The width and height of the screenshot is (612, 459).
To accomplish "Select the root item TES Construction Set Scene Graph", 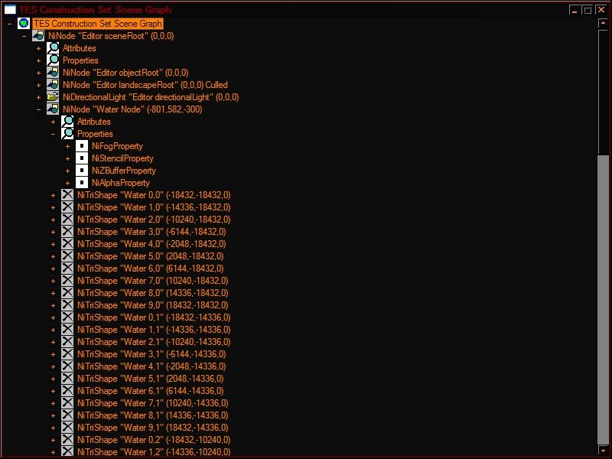I will tap(98, 24).
